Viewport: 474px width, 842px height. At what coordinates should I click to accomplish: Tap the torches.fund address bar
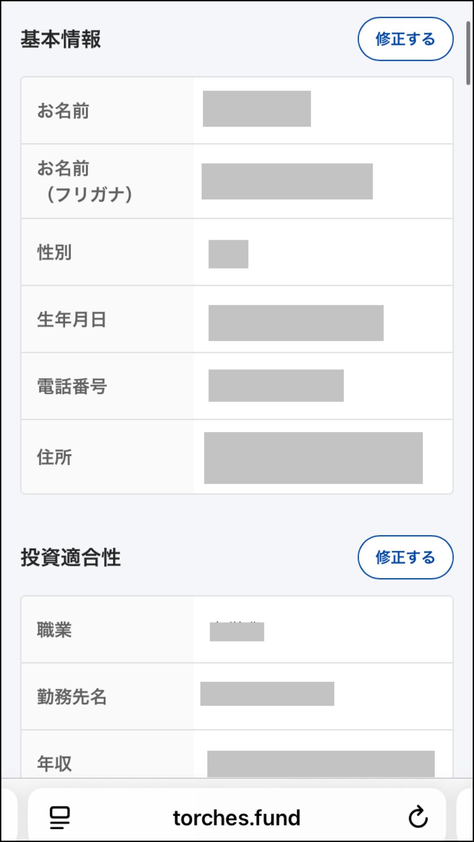point(237,817)
